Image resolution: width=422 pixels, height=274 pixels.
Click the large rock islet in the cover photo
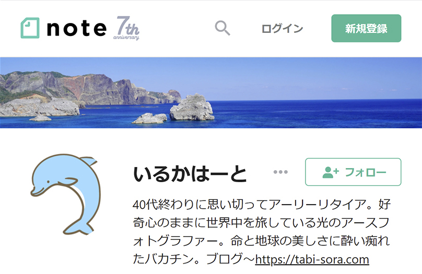tap(192, 108)
